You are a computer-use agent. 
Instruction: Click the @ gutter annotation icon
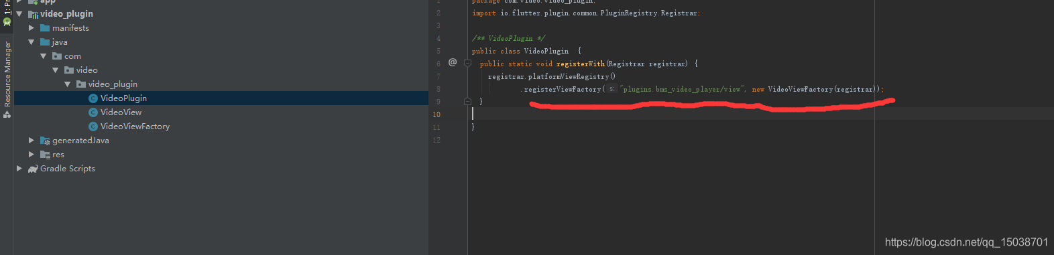pyautogui.click(x=453, y=62)
